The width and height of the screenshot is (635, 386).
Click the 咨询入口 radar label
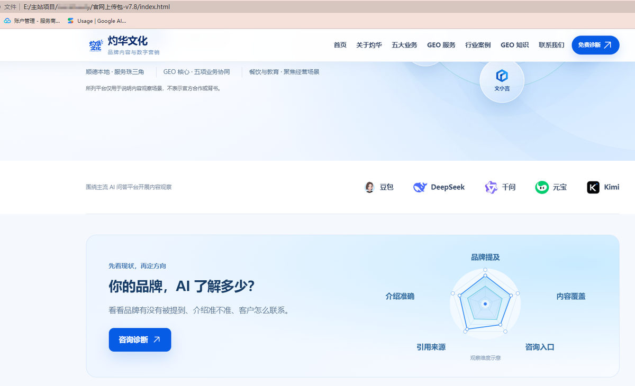click(540, 347)
